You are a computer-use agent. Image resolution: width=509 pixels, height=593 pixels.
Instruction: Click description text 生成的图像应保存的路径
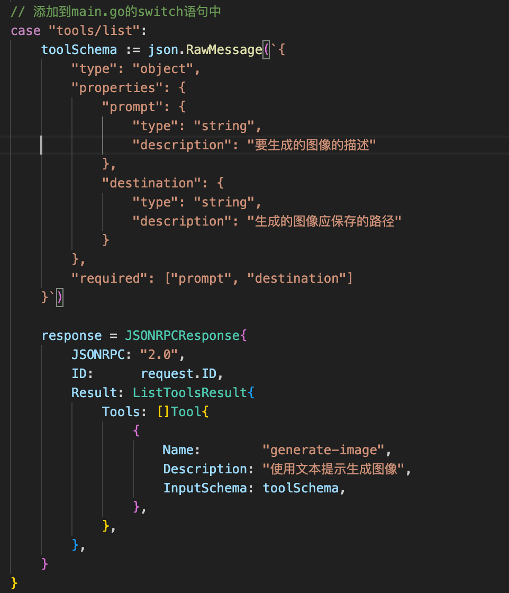point(324,221)
